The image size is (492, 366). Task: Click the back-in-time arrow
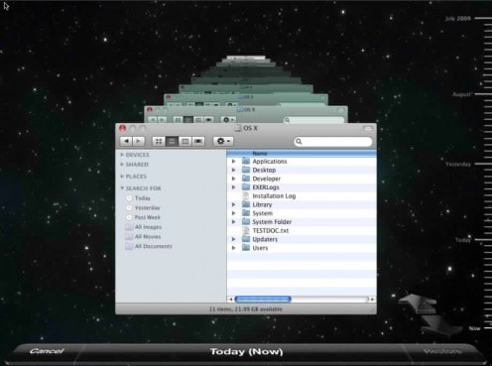point(418,304)
